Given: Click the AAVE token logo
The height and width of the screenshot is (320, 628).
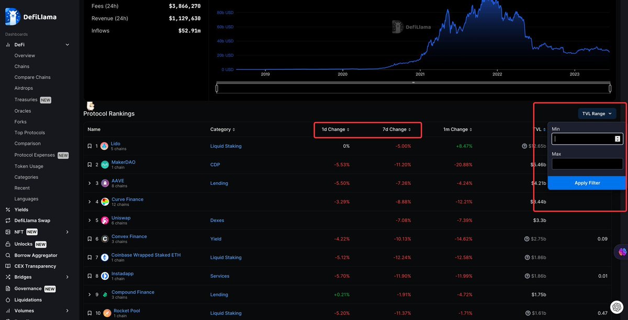Looking at the screenshot, I should point(105,183).
